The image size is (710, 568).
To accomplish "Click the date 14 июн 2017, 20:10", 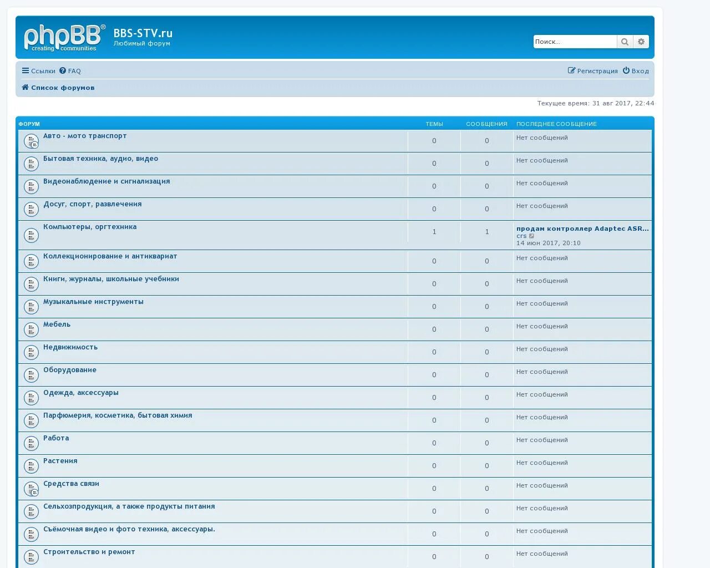I will (549, 243).
